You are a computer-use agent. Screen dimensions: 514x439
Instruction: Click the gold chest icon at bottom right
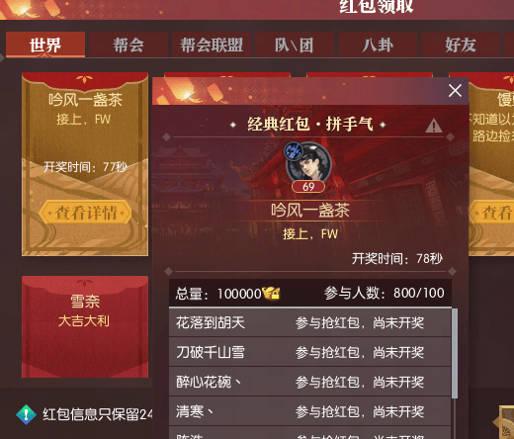point(504,422)
